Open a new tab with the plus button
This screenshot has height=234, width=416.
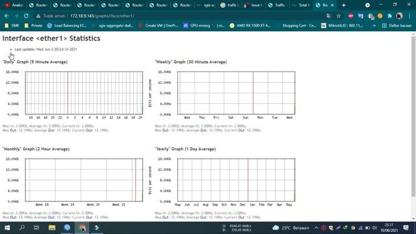[344, 5]
